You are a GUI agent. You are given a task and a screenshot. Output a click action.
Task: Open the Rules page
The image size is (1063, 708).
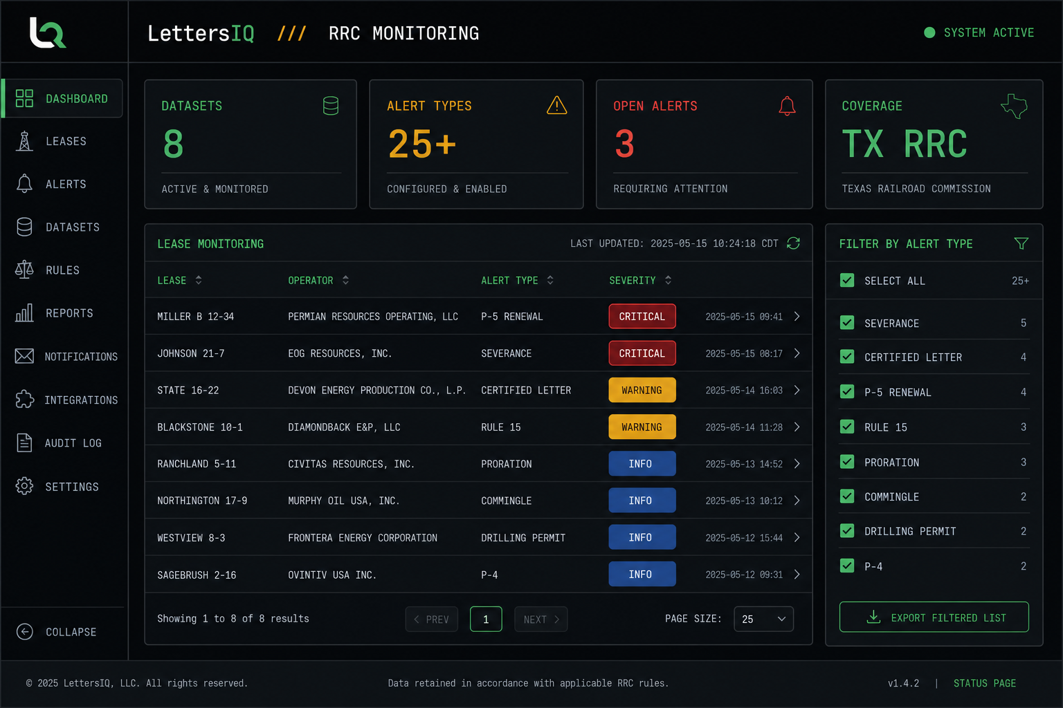point(63,270)
